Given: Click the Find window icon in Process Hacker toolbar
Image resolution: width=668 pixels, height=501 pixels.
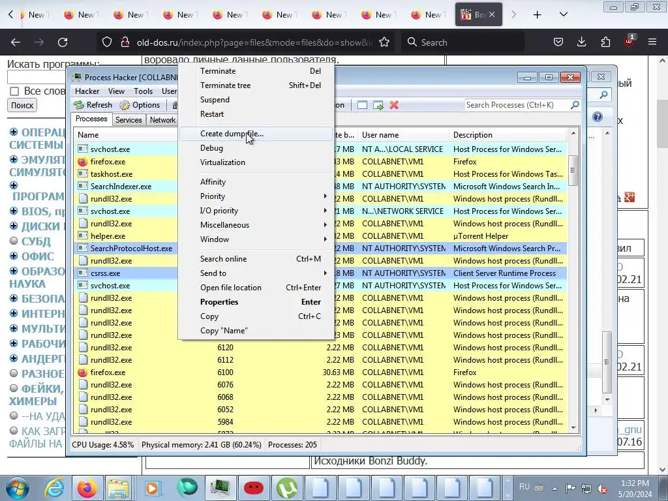Looking at the screenshot, I should 362,105.
